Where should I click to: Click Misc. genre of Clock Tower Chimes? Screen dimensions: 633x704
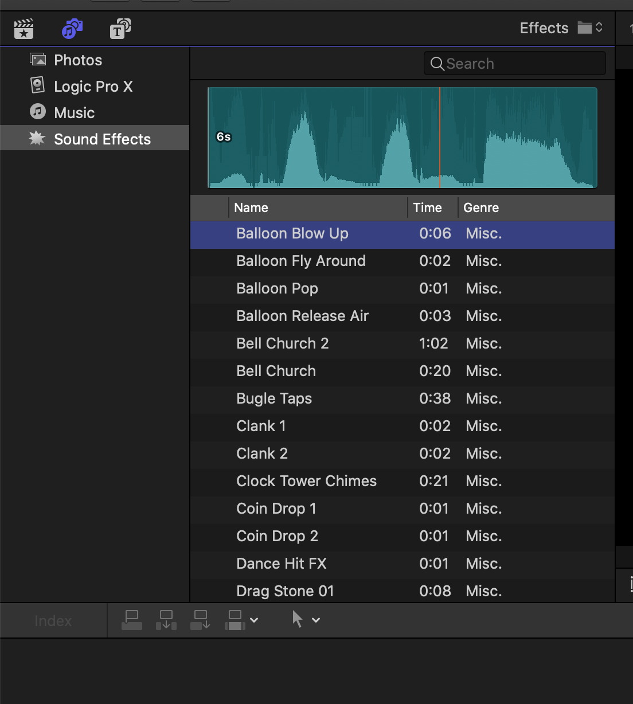coord(484,482)
